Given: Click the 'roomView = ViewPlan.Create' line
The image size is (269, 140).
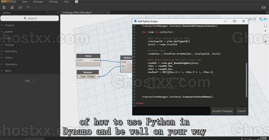Looking at the screenshot, I should 184,54.
